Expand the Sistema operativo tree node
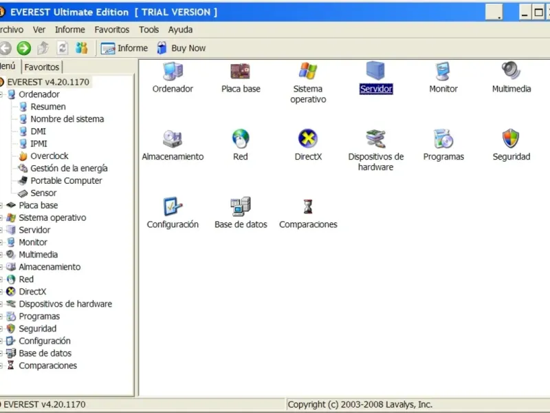The image size is (550, 413). [2, 218]
